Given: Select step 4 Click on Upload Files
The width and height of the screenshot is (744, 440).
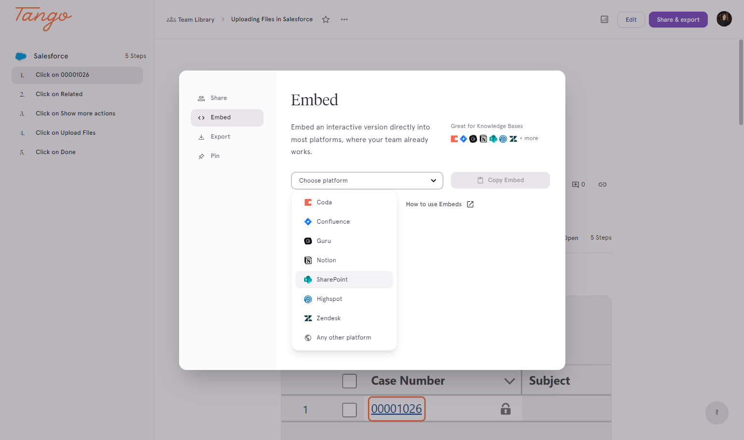Looking at the screenshot, I should [77, 133].
